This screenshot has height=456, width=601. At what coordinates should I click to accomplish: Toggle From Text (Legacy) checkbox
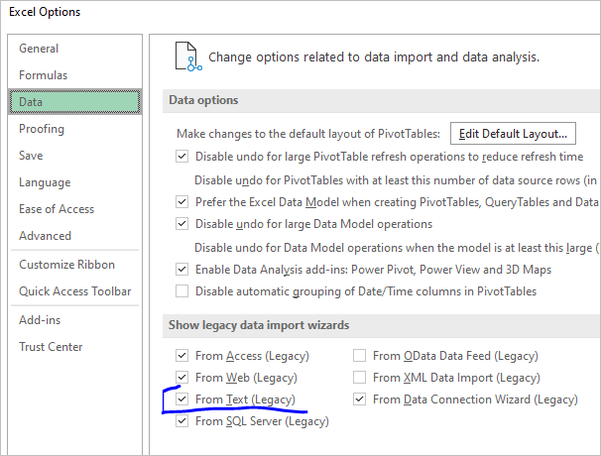point(181,399)
